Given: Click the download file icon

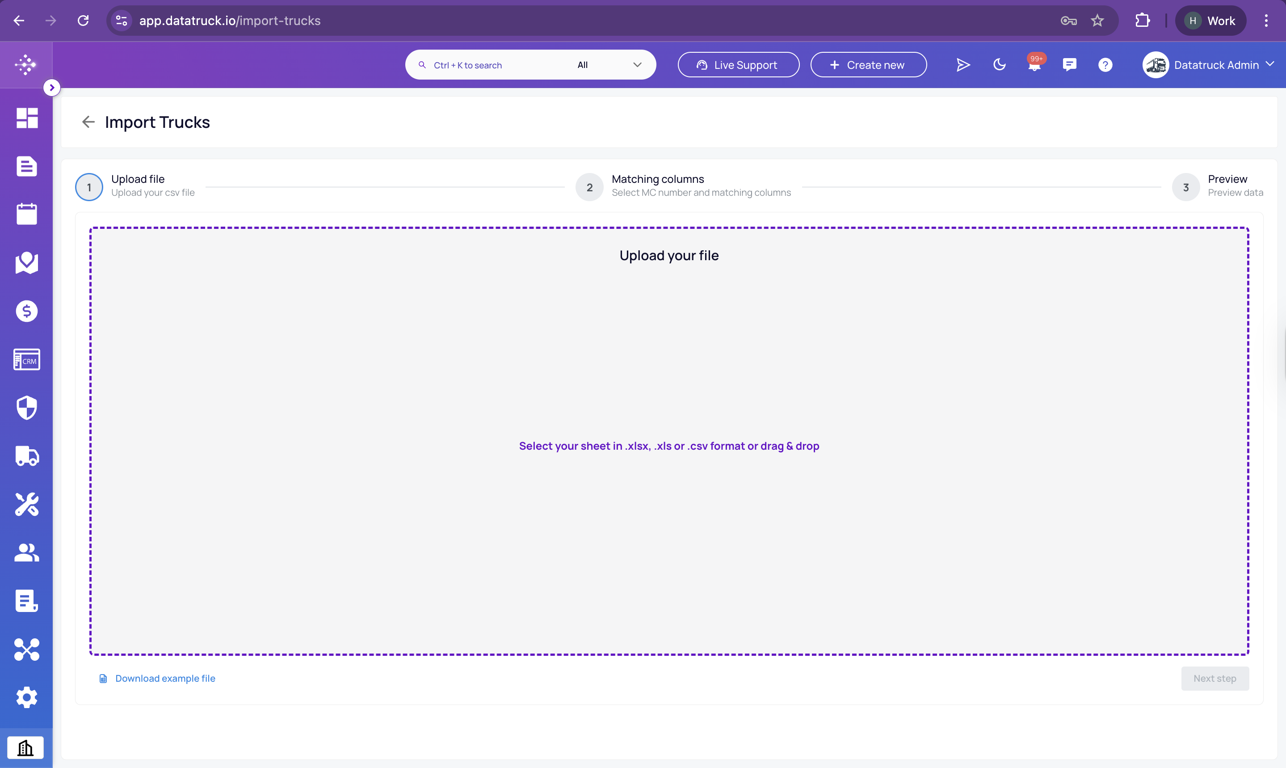Looking at the screenshot, I should pos(103,679).
